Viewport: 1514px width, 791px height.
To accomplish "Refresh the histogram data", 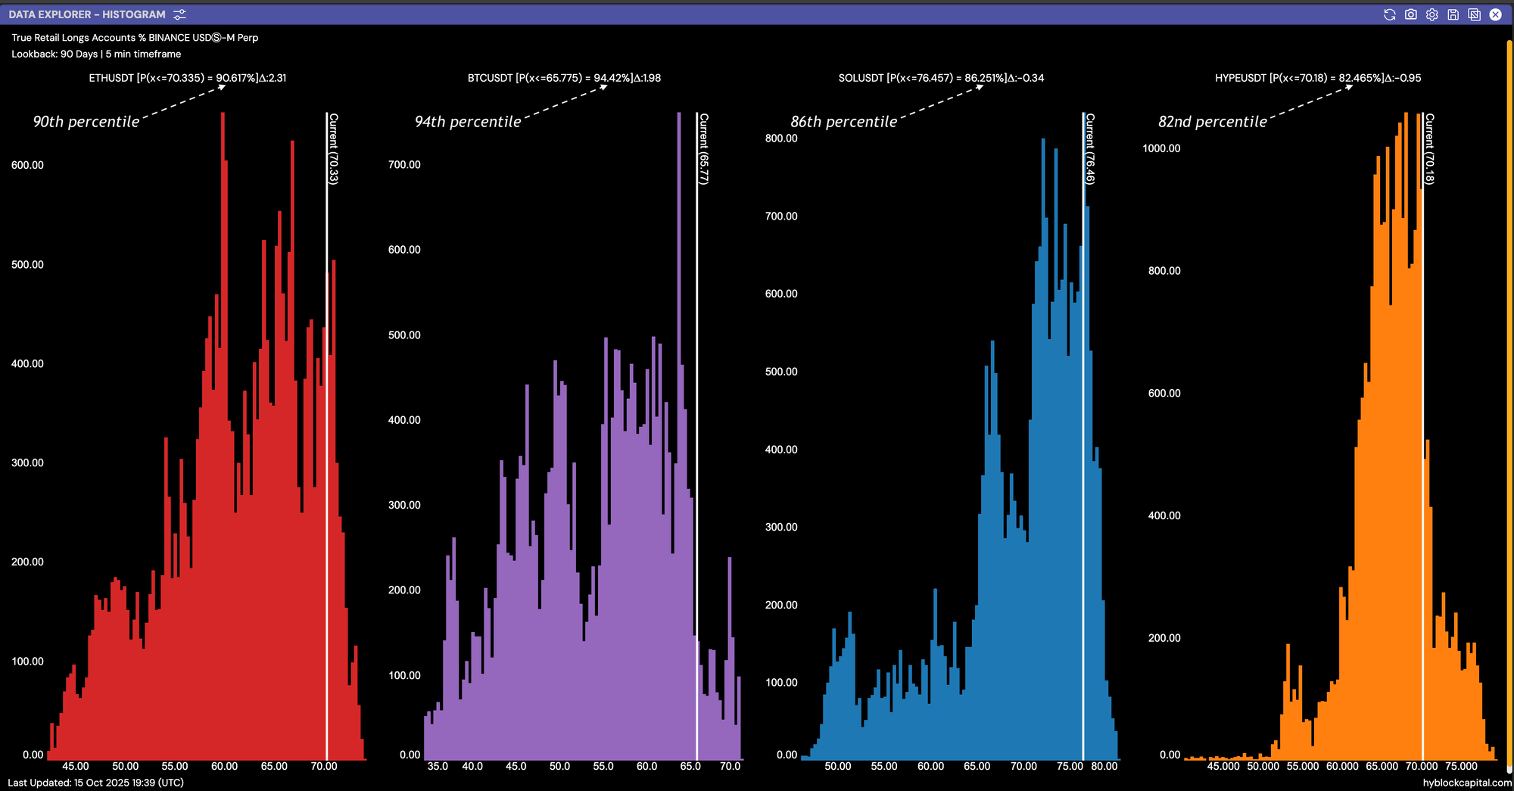I will 1389,14.
